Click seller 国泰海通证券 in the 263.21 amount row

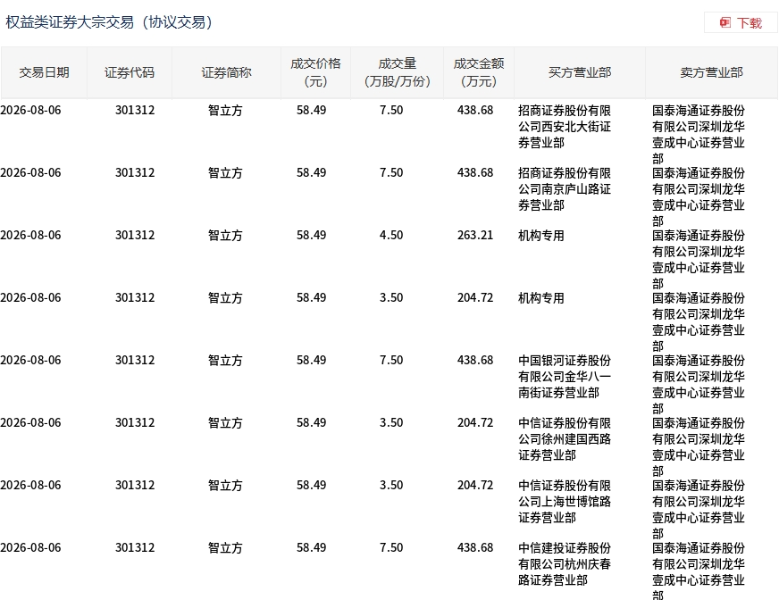(699, 259)
